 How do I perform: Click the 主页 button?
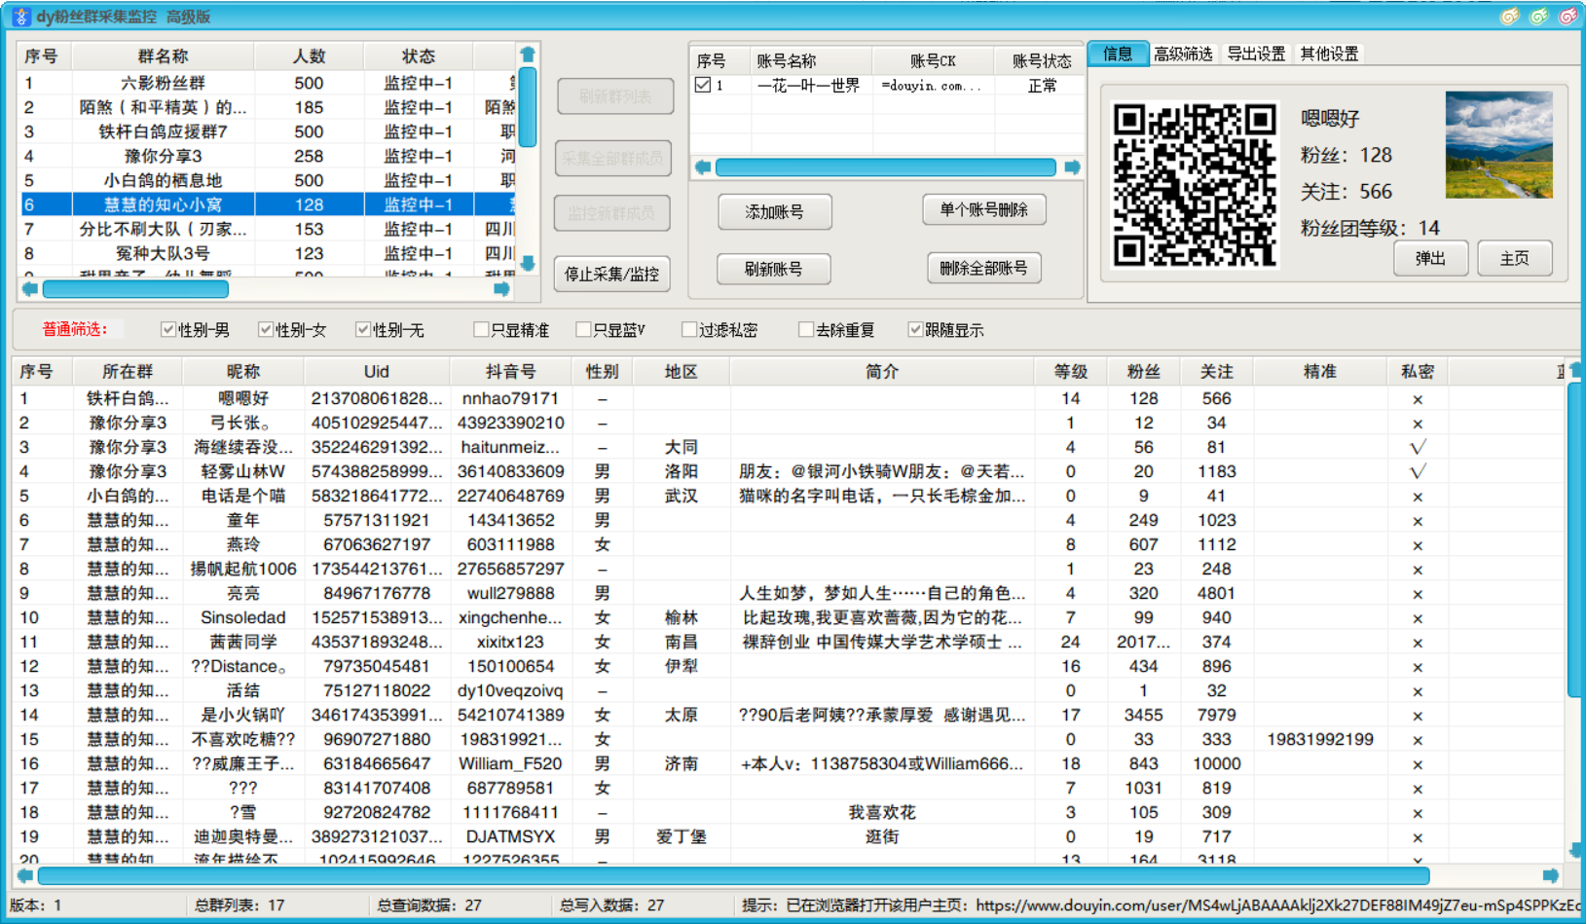(x=1514, y=259)
